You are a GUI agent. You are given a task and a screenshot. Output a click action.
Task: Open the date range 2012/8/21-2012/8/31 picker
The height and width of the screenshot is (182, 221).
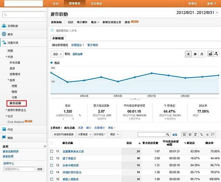pyautogui.click(x=197, y=13)
